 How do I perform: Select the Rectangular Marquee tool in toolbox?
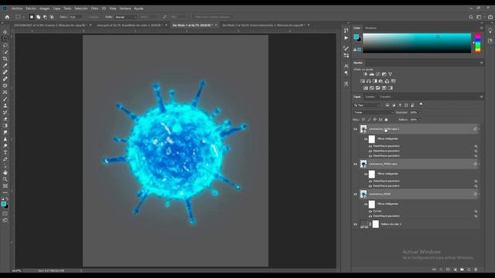[5, 39]
